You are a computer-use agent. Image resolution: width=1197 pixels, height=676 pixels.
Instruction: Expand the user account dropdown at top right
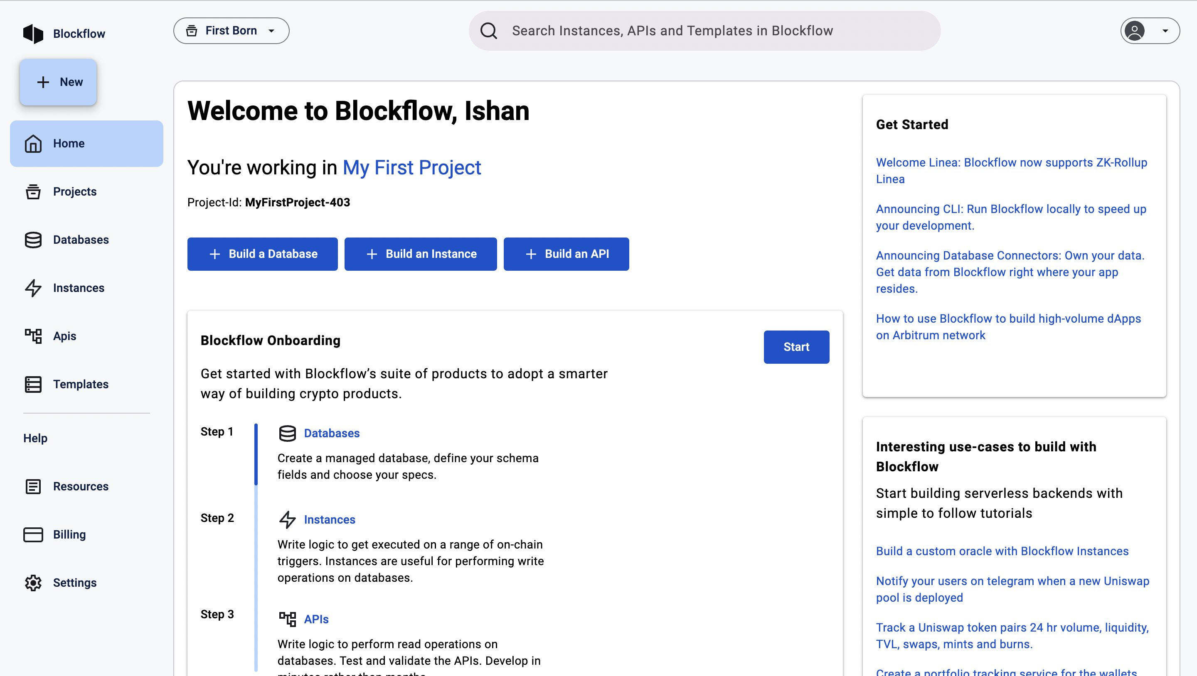click(x=1149, y=31)
